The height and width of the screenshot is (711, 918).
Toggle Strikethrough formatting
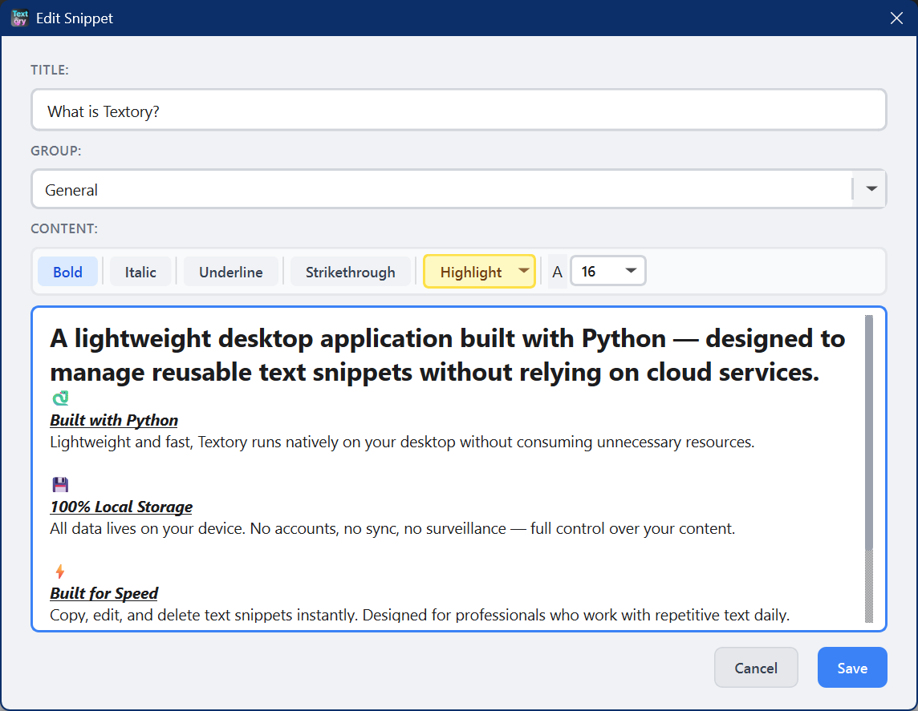click(x=350, y=272)
